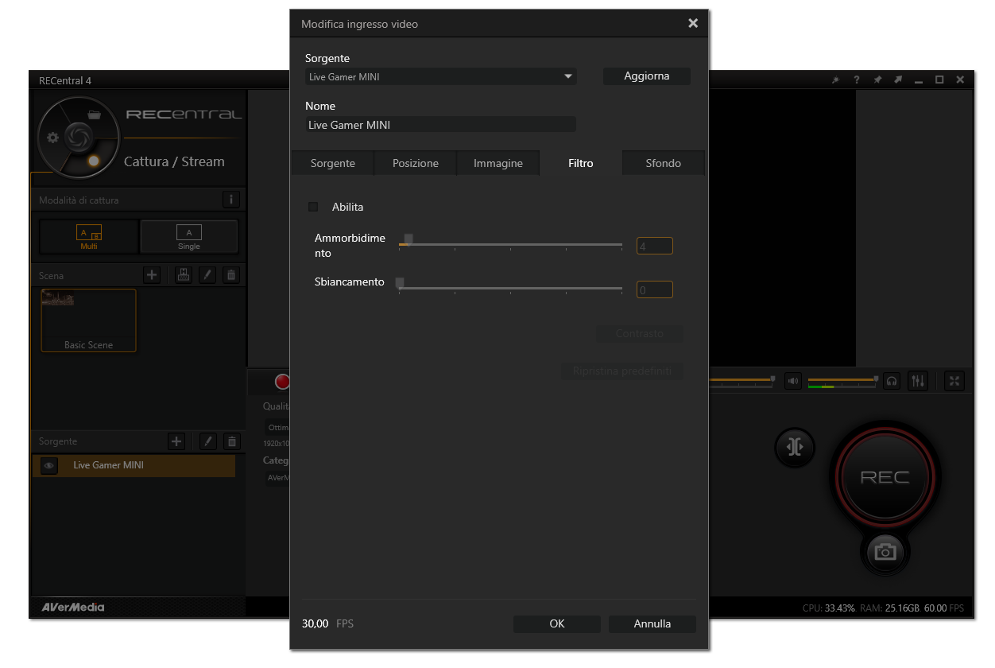Take a snapshot with the camera icon
Viewport: 995px width, 668px height.
click(x=885, y=551)
